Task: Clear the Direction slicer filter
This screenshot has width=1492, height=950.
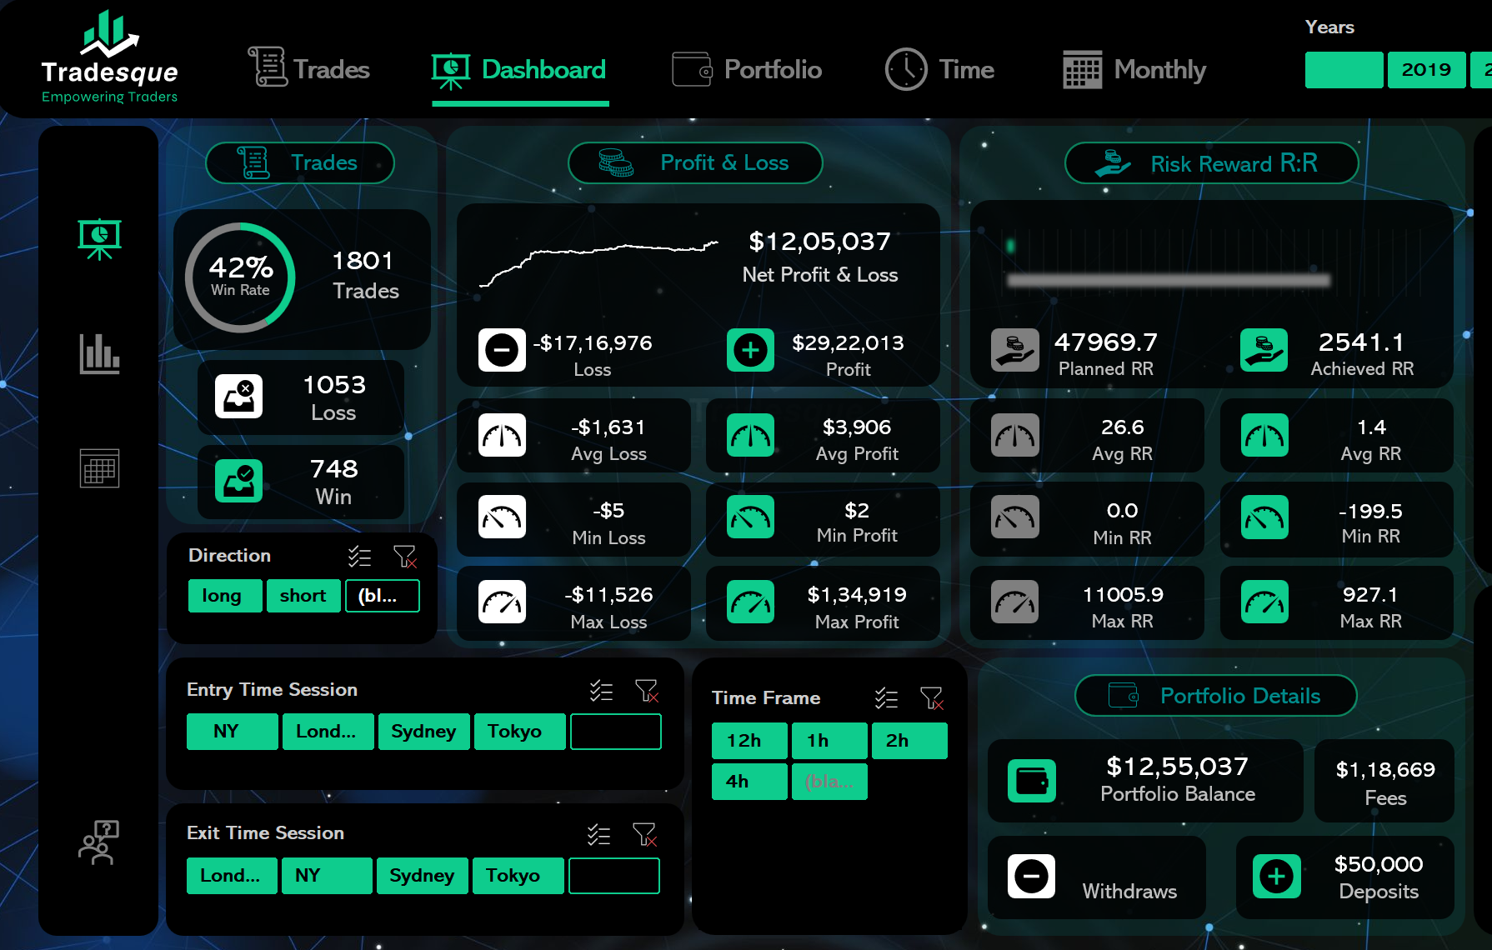Action: pos(405,556)
